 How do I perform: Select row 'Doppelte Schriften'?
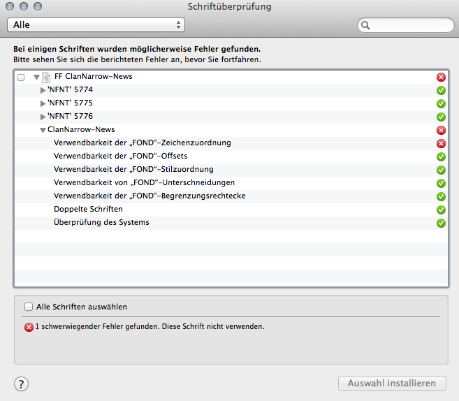point(231,210)
